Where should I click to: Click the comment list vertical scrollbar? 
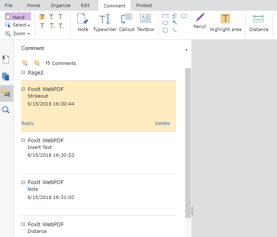(x=188, y=143)
